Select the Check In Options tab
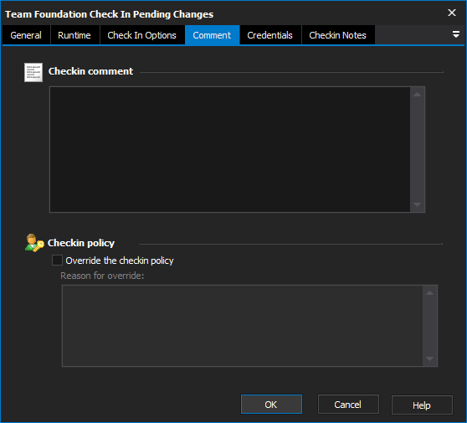 pos(141,35)
